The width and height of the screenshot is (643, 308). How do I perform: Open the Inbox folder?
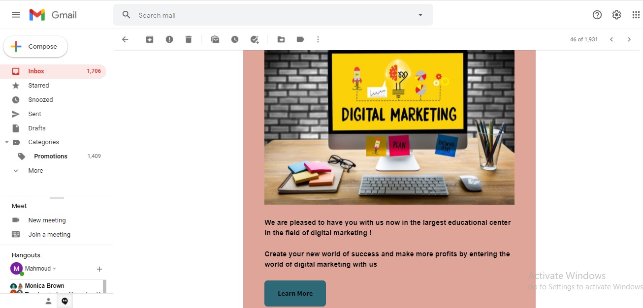pos(53,71)
